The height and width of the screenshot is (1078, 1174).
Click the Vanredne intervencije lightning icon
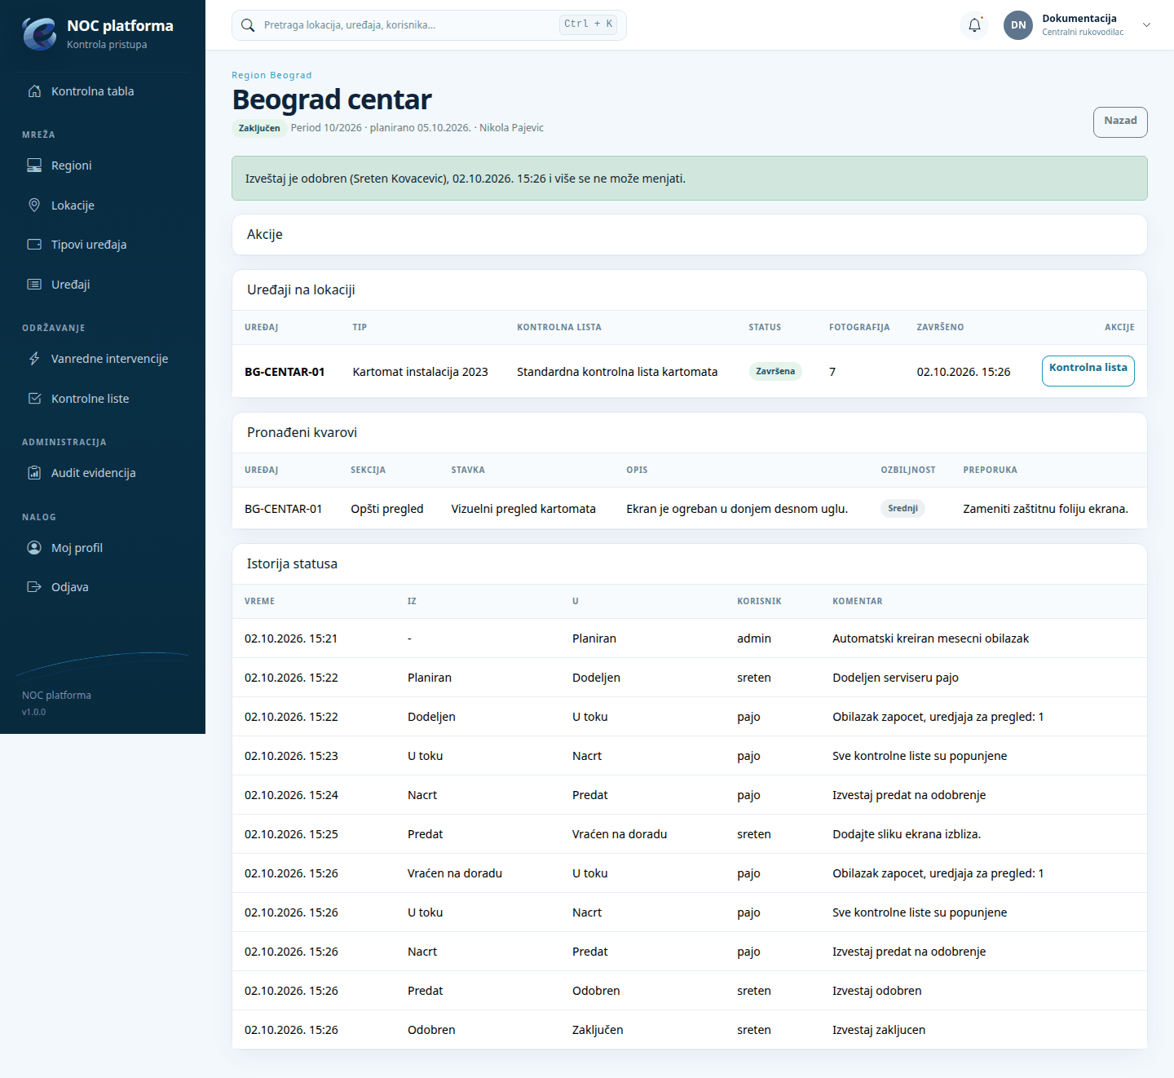[34, 359]
